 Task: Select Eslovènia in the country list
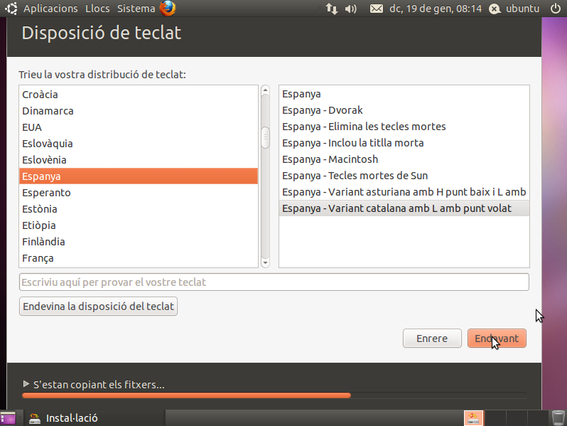click(x=139, y=159)
